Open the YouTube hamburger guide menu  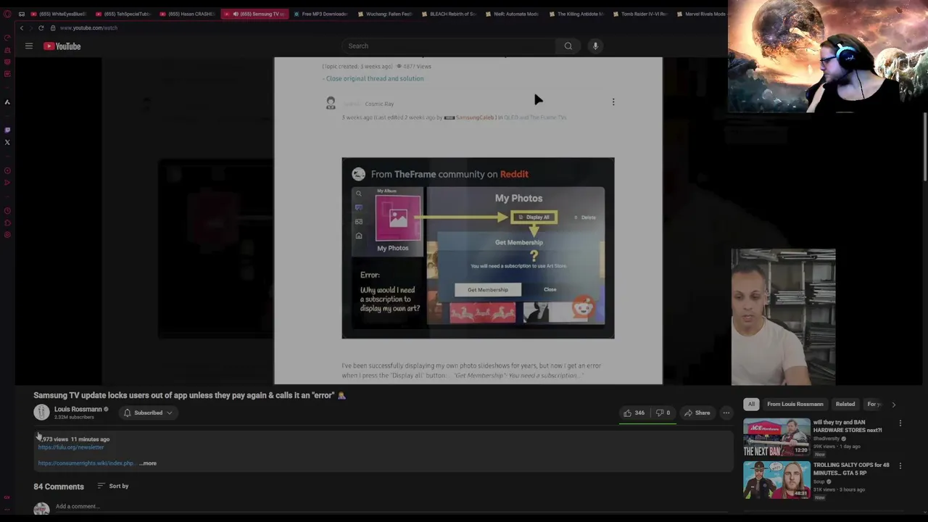29,46
